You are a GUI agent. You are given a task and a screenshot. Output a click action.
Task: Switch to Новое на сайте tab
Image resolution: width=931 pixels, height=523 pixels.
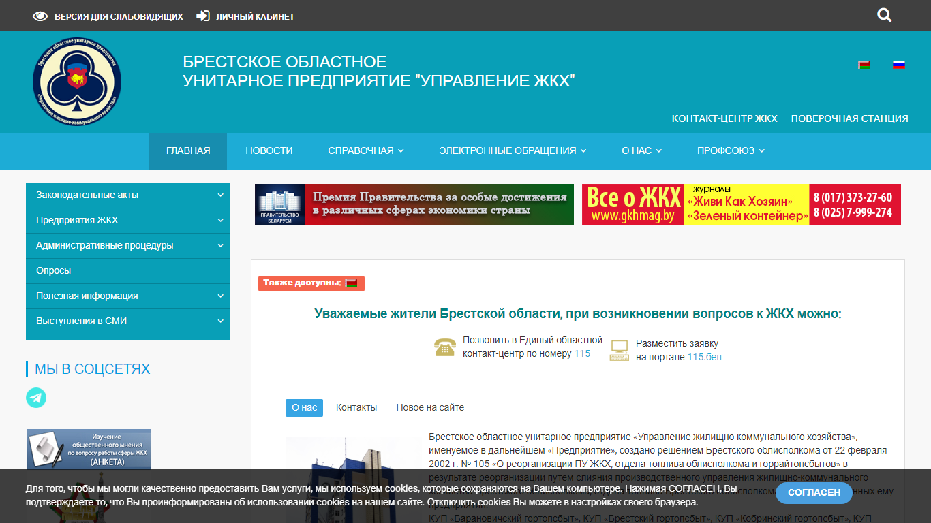(x=430, y=407)
